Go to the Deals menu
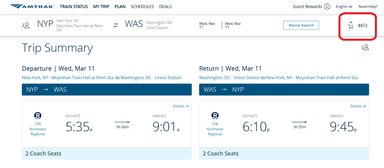This screenshot has height=168, width=384. pyautogui.click(x=165, y=7)
